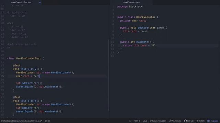This screenshot has width=220, height=123.
Task: Click the hand-evaluation branch indicator
Action: click(x=158, y=121)
